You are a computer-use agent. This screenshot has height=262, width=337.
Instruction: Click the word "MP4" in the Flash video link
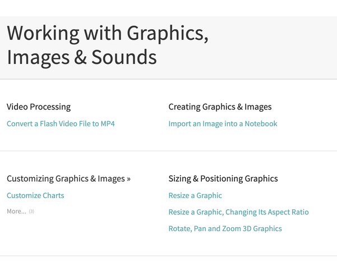(107, 123)
